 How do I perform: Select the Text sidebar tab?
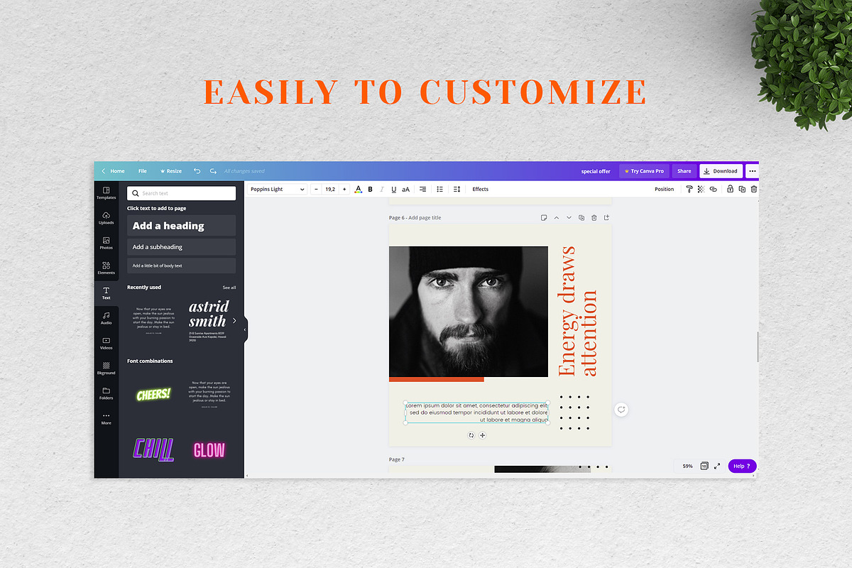106,293
